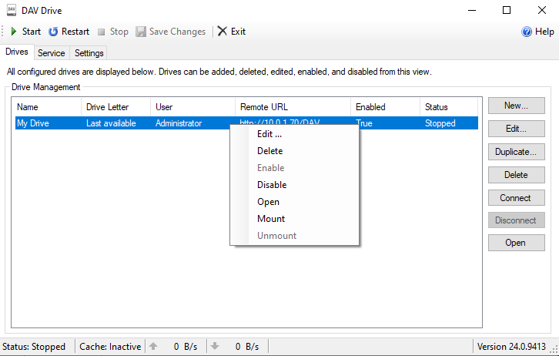Click the Edit... button on the right

coord(516,129)
